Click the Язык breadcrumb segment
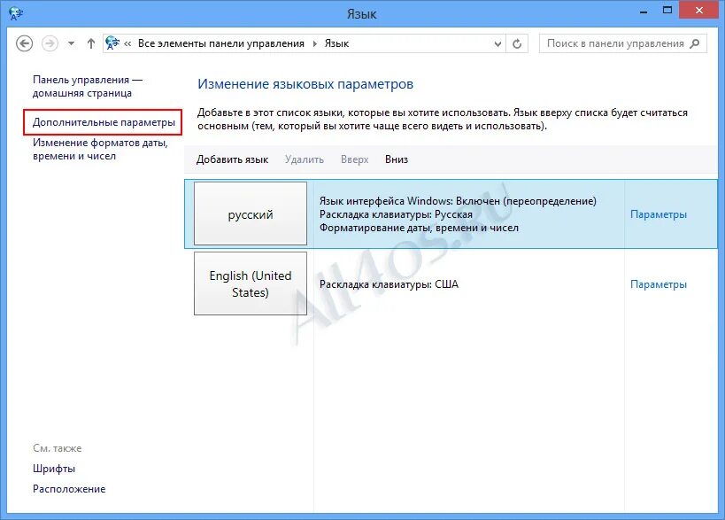 pyautogui.click(x=336, y=43)
